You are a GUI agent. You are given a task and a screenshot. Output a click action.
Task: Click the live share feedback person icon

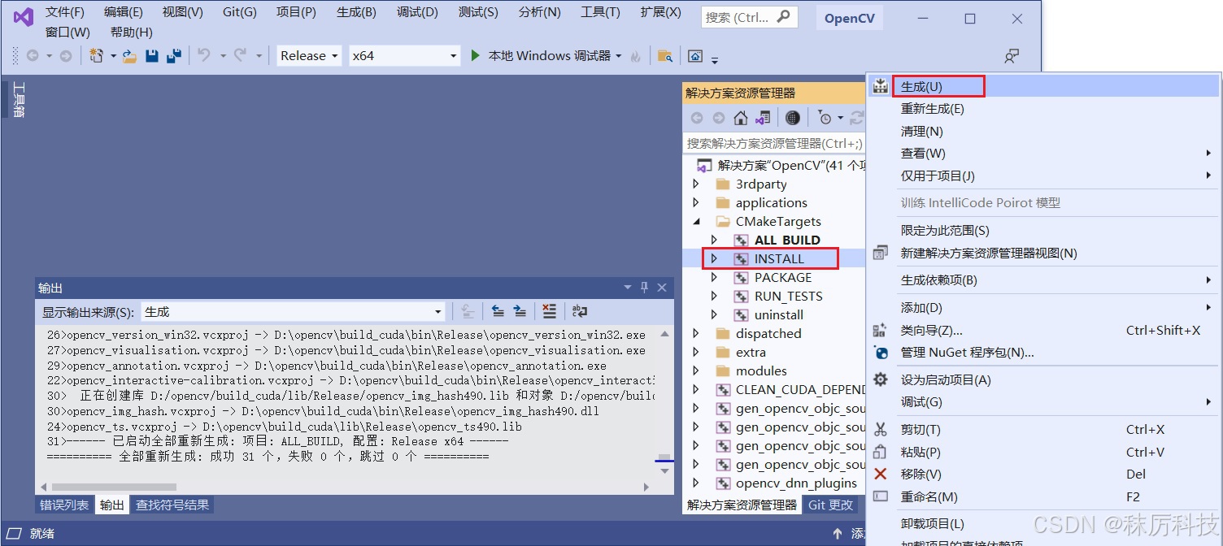pos(1012,55)
